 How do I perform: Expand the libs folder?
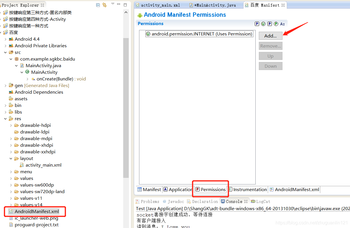(5, 112)
